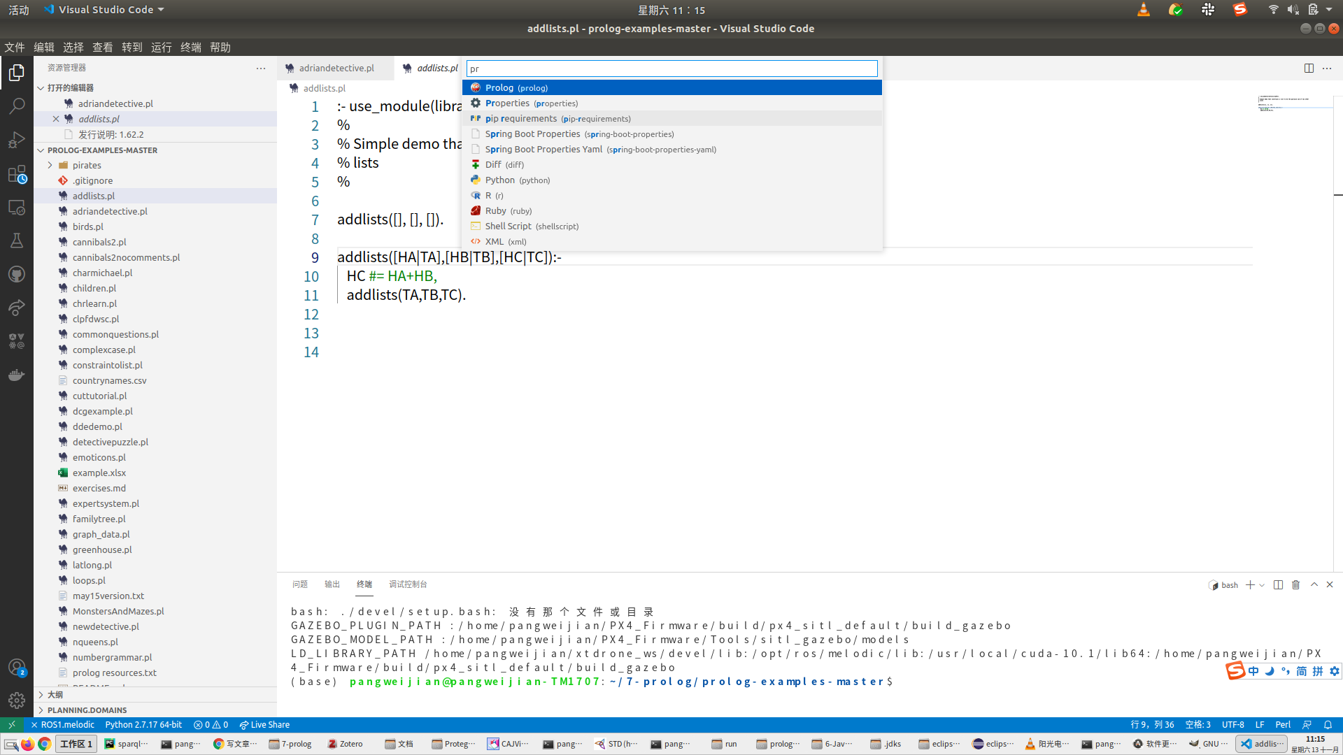Click the kill terminal trash icon

click(1295, 584)
